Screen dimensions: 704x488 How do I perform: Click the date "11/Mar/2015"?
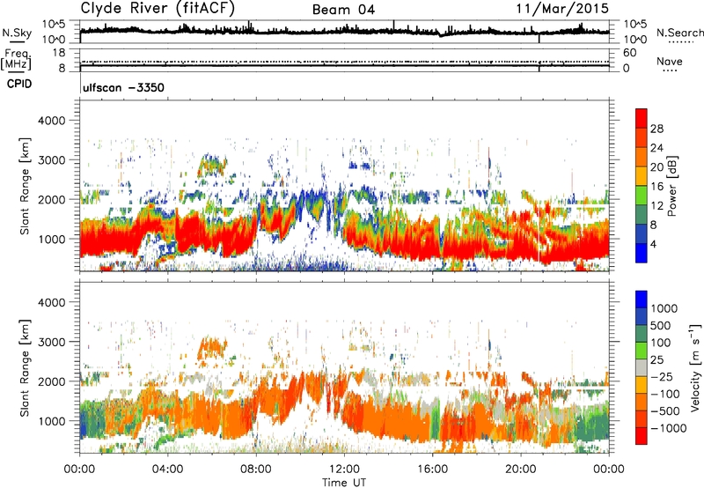click(562, 8)
